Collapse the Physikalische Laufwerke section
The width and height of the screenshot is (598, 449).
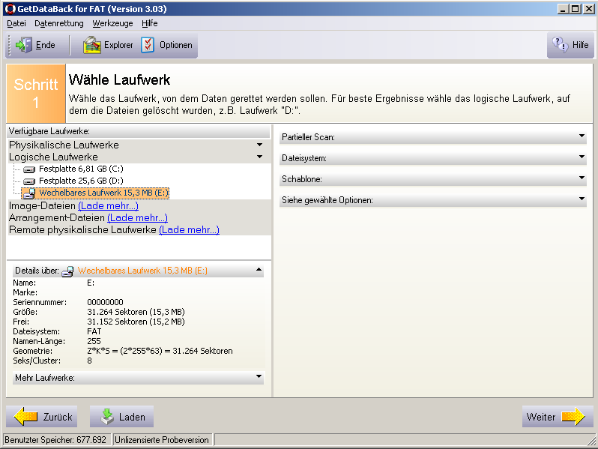point(260,145)
